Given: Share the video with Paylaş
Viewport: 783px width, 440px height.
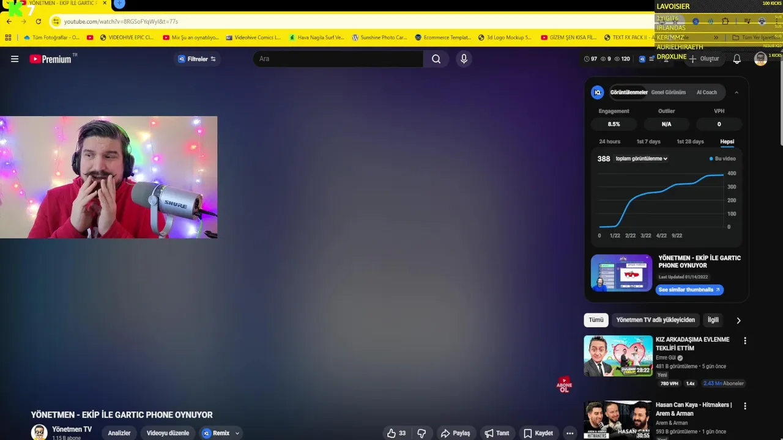Looking at the screenshot, I should [x=456, y=433].
